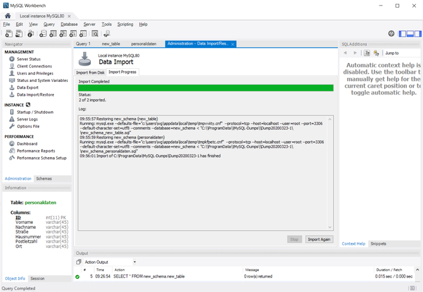Create a new function toolbar icon

pos(83,33)
